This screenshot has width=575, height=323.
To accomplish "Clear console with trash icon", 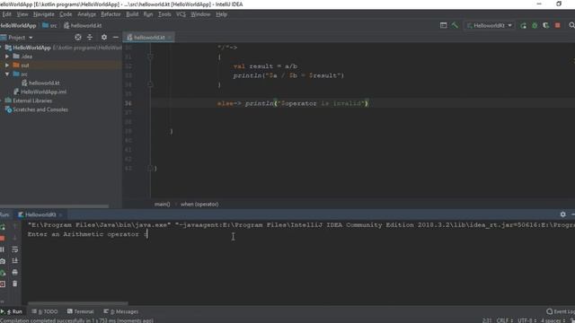I will click(14, 284).
